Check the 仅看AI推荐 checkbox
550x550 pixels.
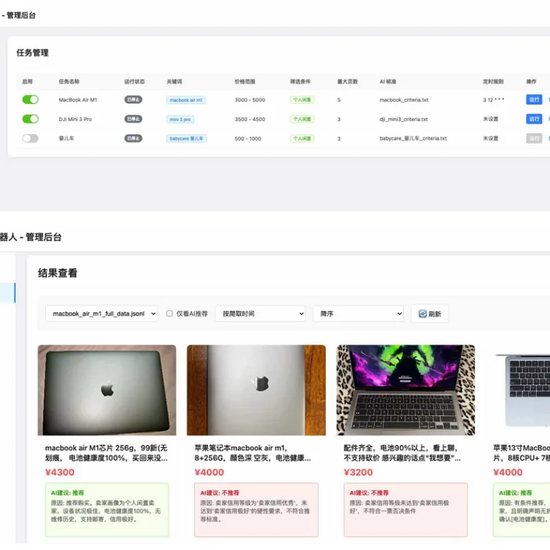pos(169,313)
